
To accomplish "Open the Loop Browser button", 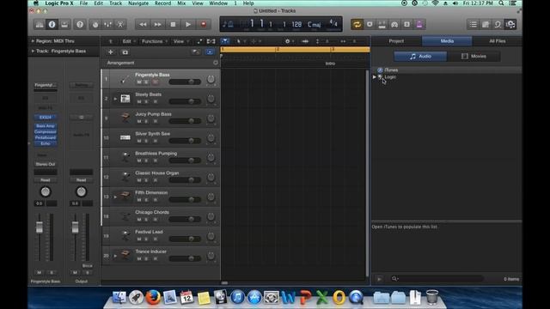I will (498, 24).
